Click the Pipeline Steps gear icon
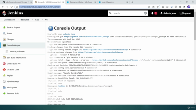This screenshot has height=110, width=196. pos(4,82)
